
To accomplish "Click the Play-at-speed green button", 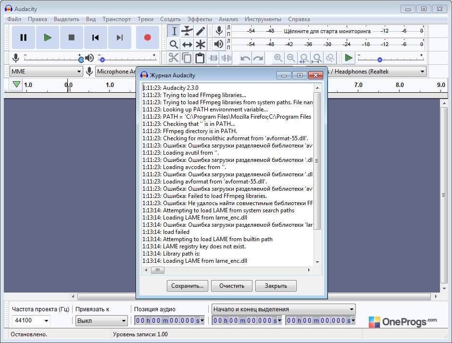I will 349,58.
